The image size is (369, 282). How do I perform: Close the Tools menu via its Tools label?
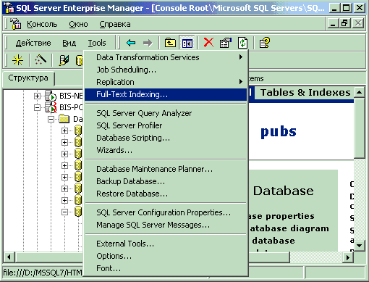click(x=97, y=43)
